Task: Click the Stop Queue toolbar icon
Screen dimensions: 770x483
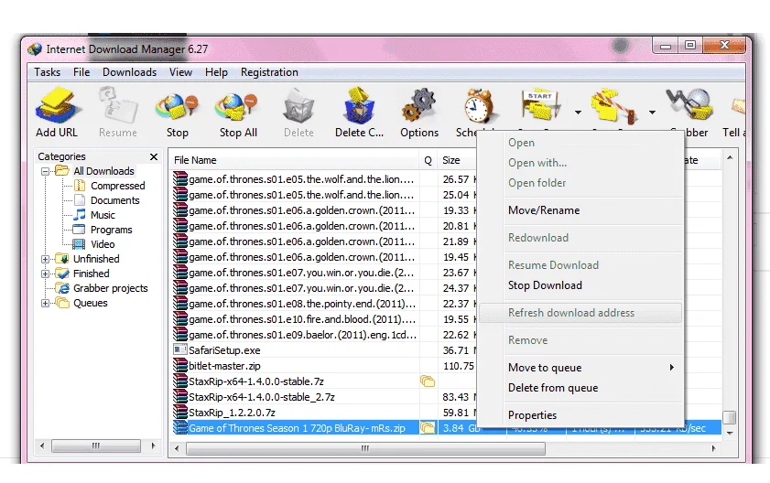Action: [613, 105]
